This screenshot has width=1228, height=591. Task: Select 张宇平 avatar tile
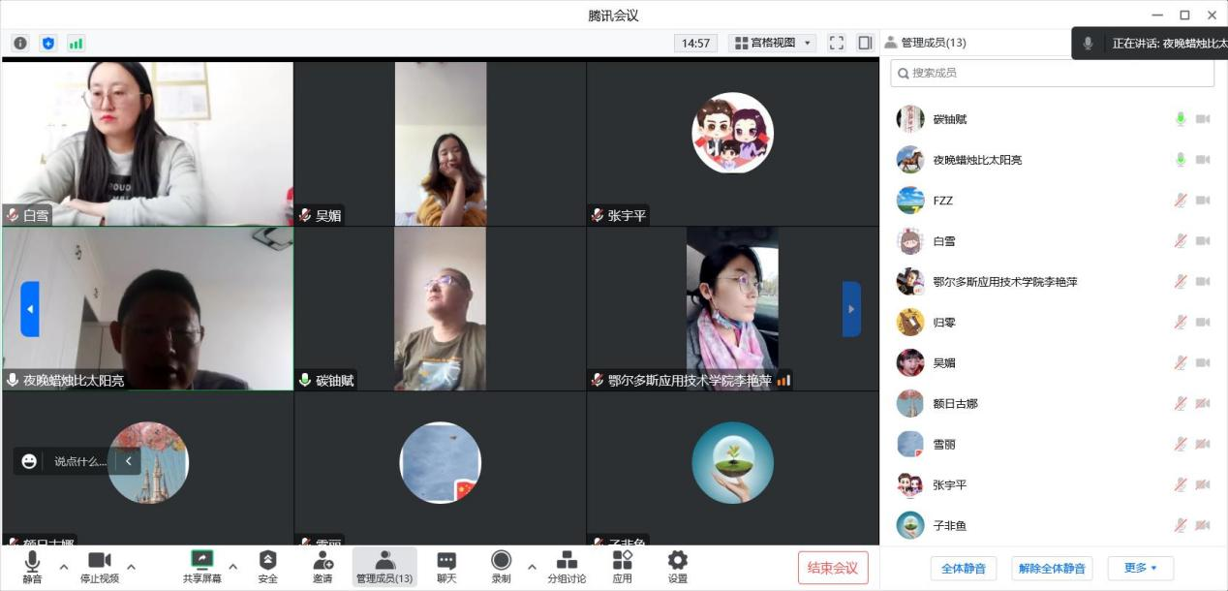tap(732, 143)
